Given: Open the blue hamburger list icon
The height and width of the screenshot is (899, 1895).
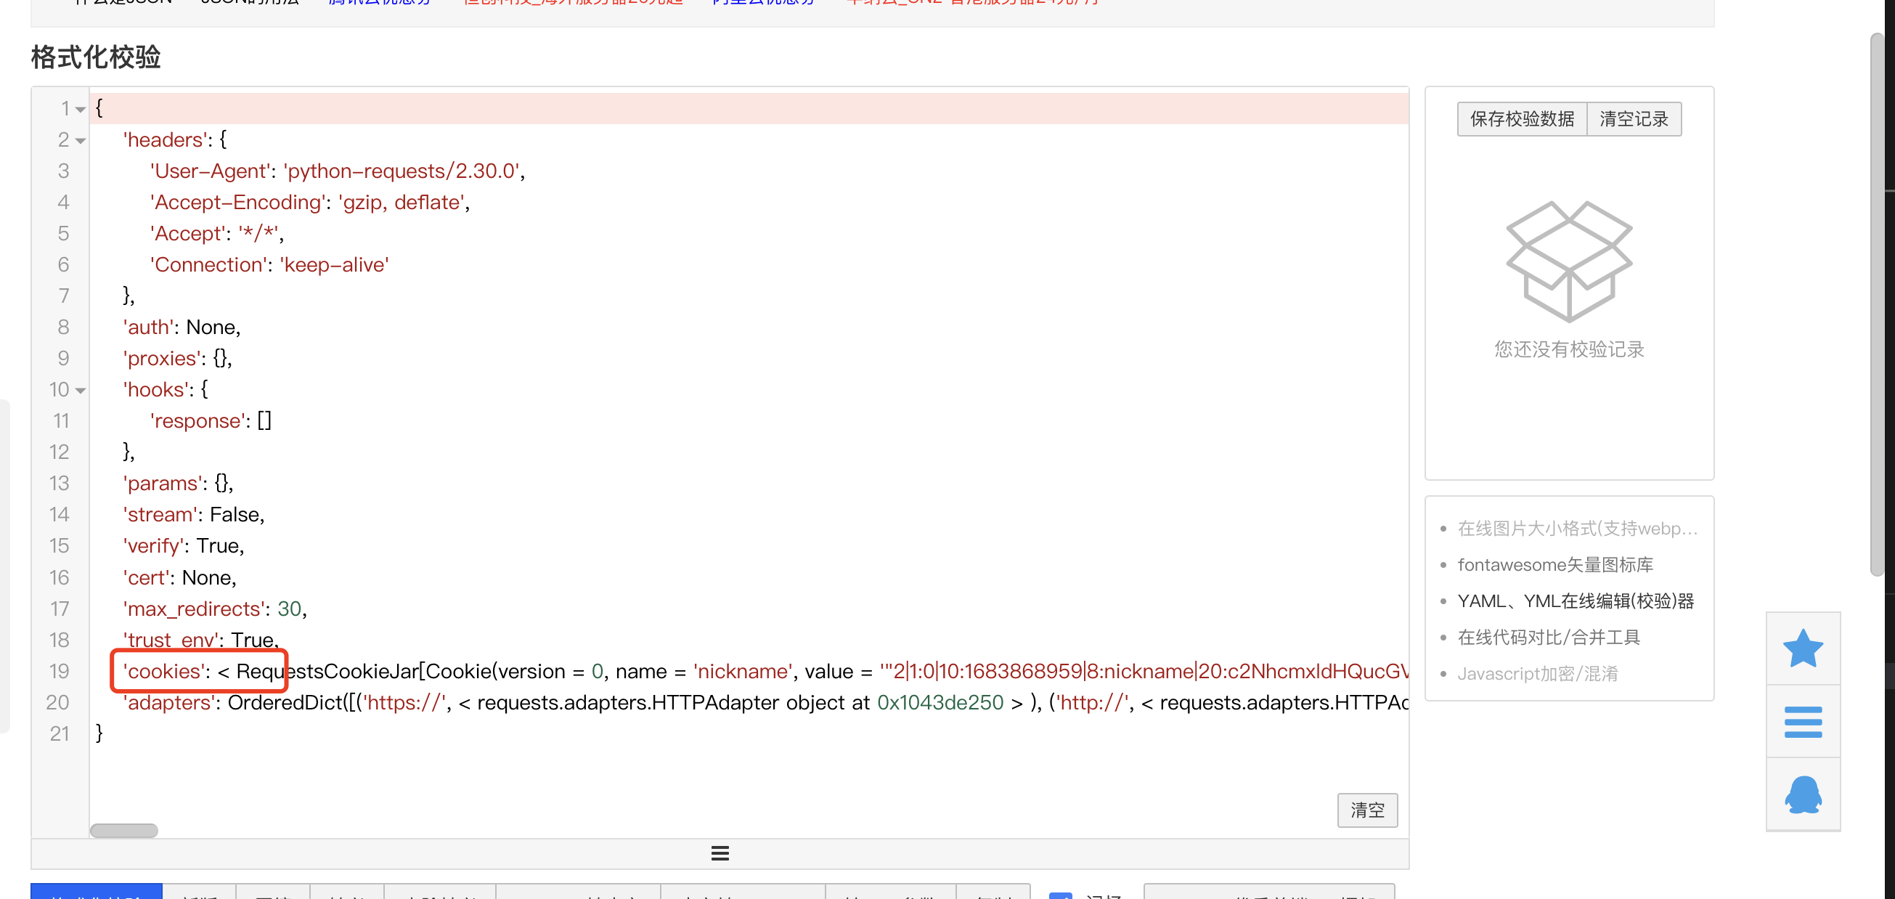Looking at the screenshot, I should point(1802,721).
